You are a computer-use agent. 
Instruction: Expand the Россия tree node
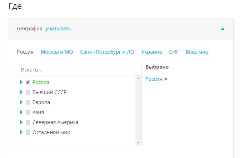click(21, 82)
